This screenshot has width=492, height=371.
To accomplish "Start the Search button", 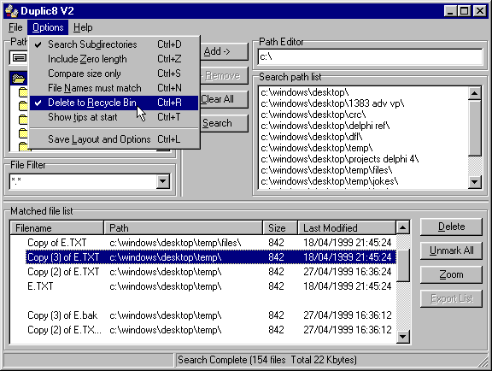I will coord(224,123).
